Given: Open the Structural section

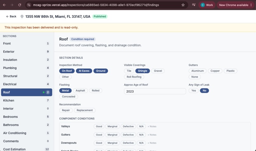Looking at the screenshot, I should (26, 76).
